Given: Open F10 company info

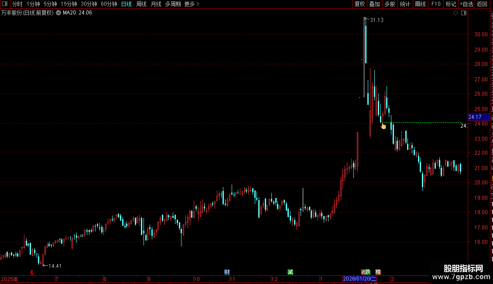Looking at the screenshot, I should pyautogui.click(x=436, y=4).
